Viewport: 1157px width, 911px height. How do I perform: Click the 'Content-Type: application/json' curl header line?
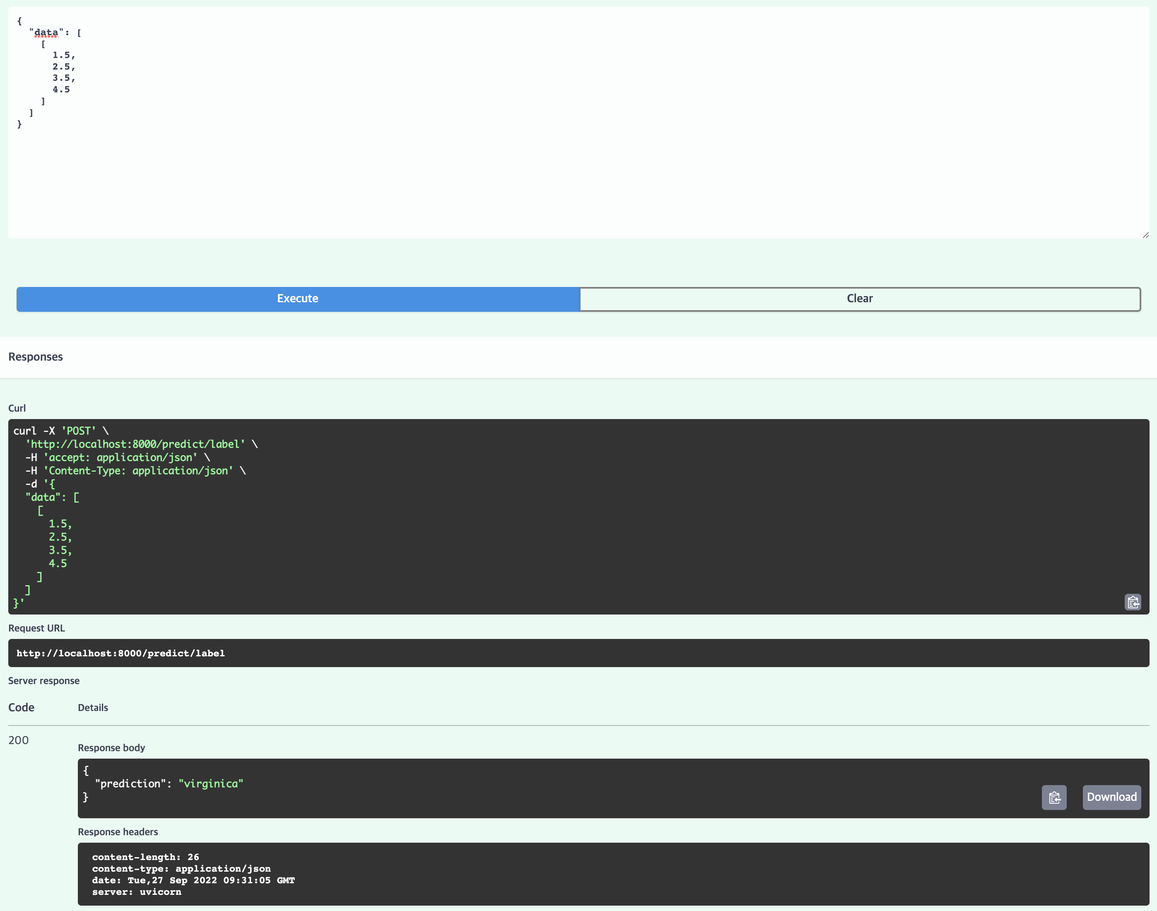click(x=137, y=470)
